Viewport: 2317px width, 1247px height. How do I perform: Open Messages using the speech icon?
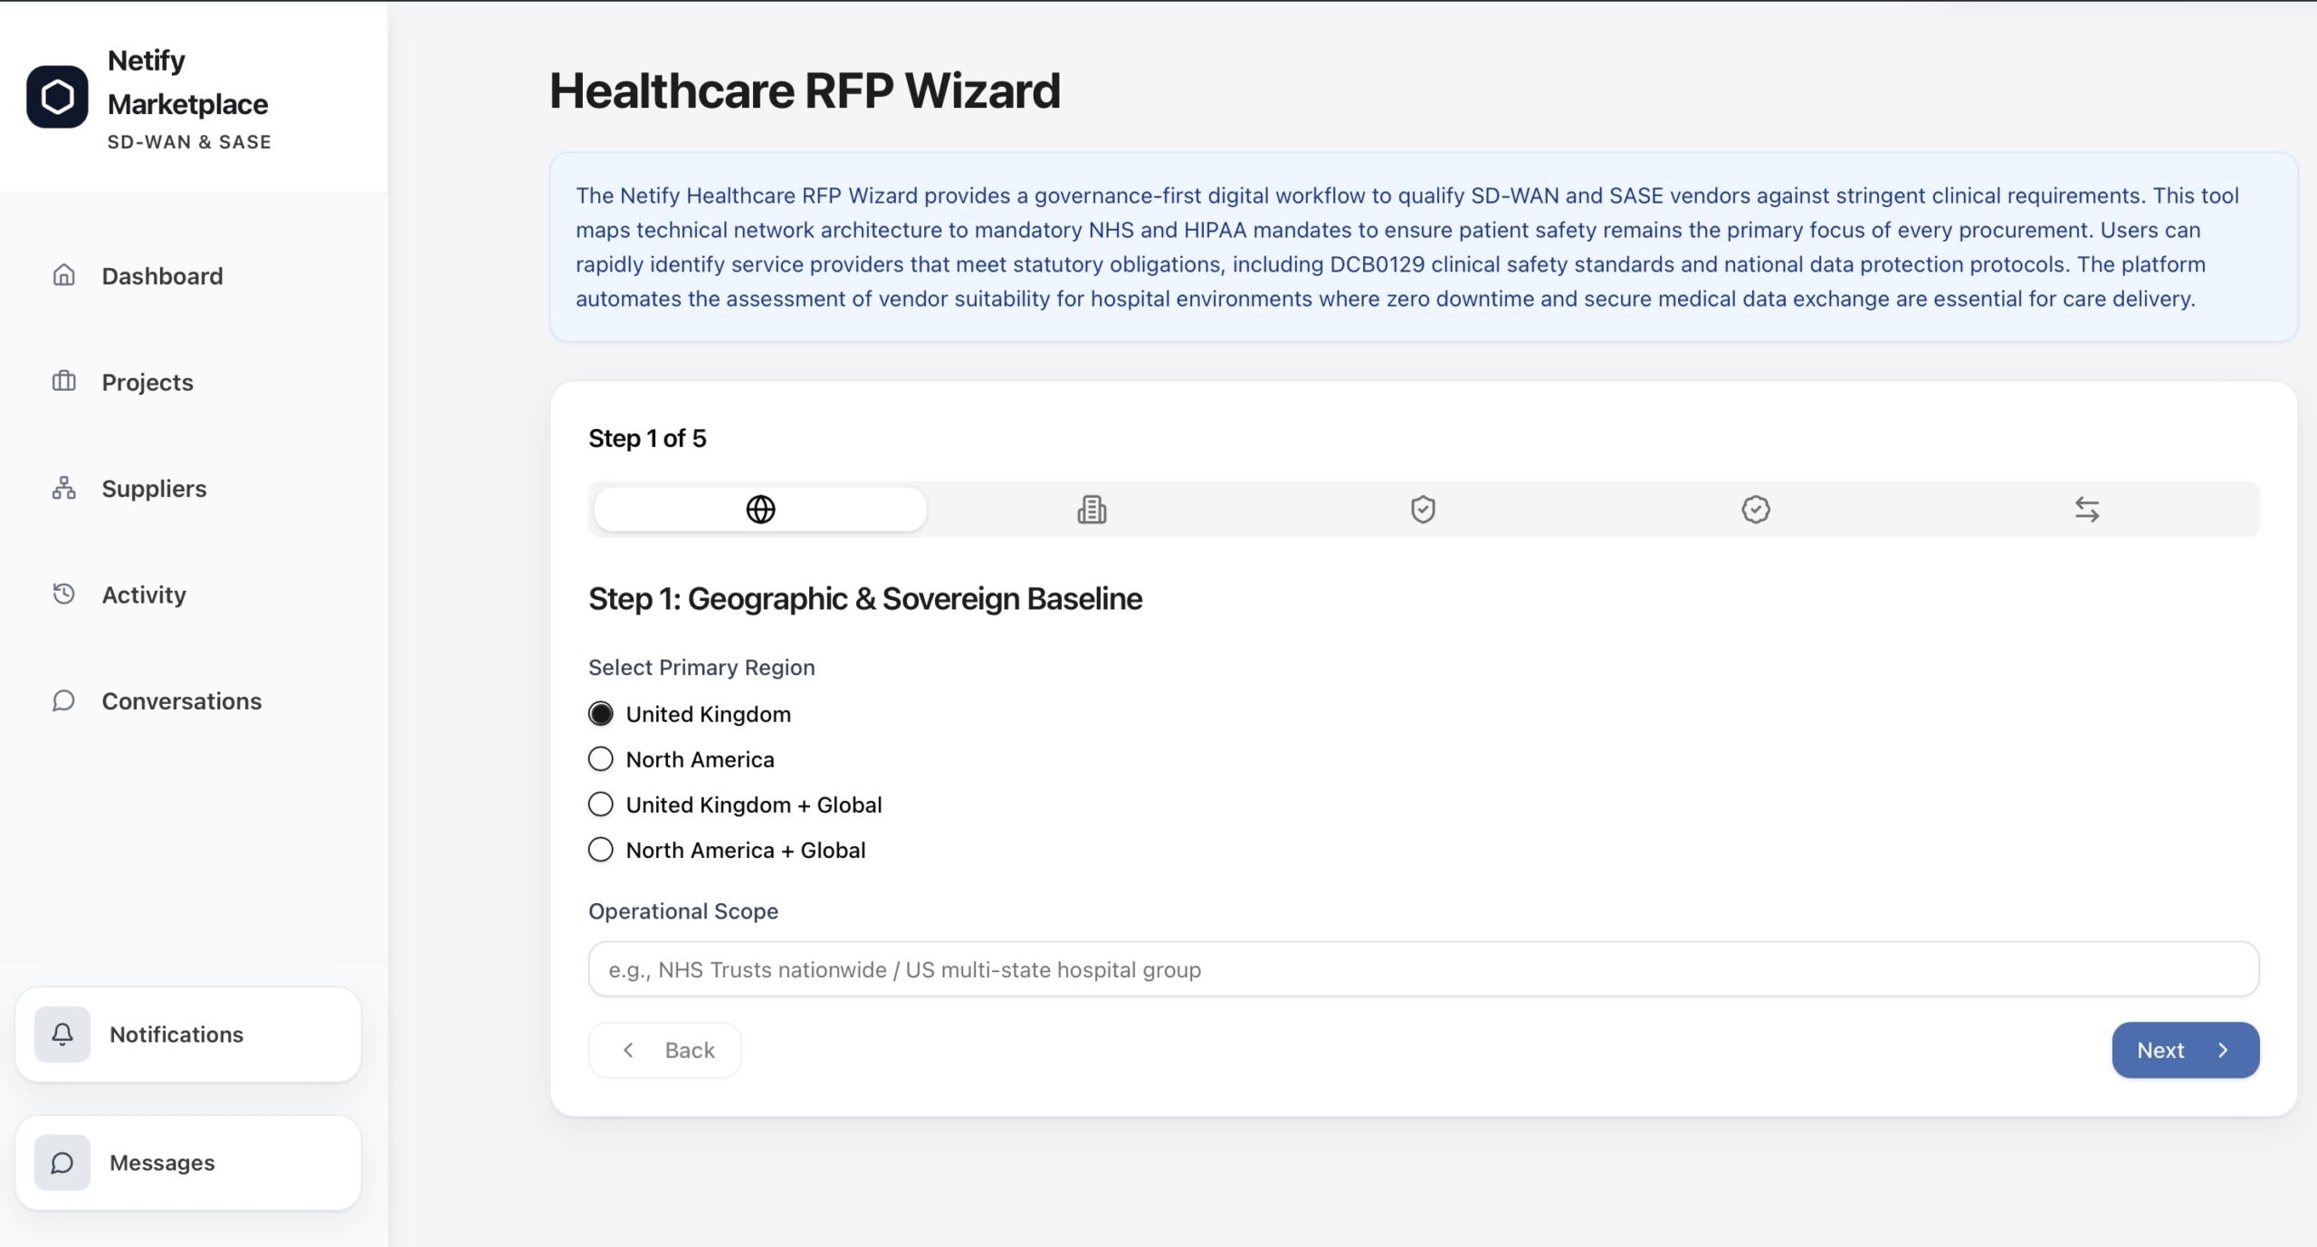62,1163
